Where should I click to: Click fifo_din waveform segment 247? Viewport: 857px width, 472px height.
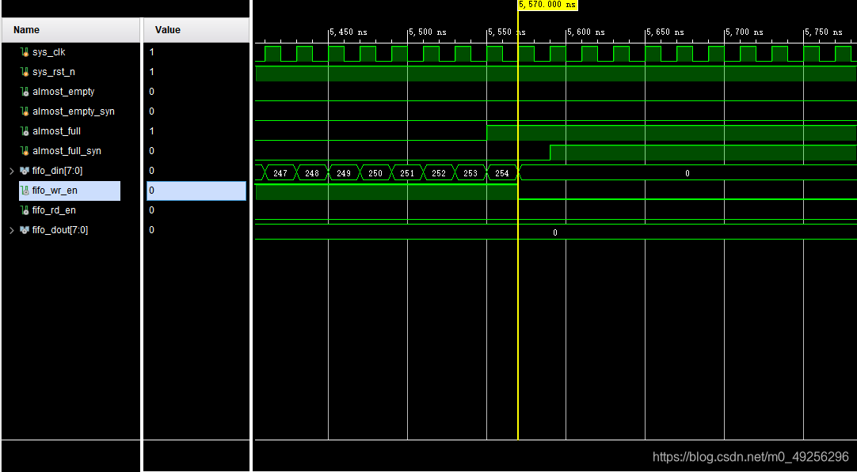pyautogui.click(x=280, y=173)
